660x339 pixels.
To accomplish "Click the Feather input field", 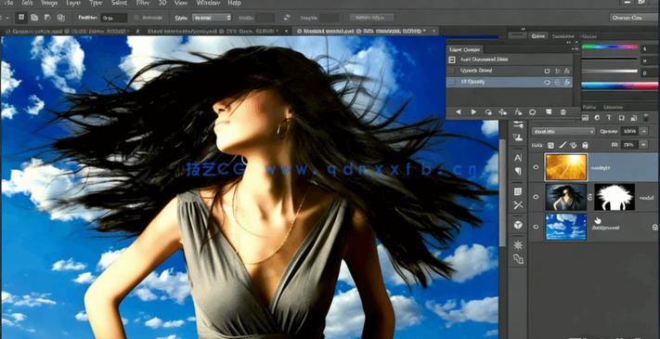I will pyautogui.click(x=113, y=18).
